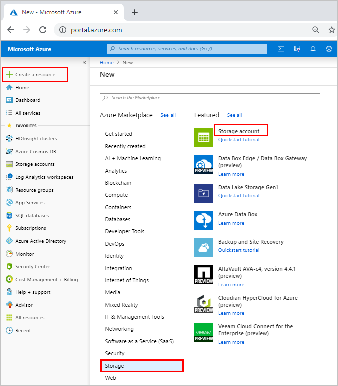Go back with the browser back arrow
338x386 pixels.
[11, 30]
